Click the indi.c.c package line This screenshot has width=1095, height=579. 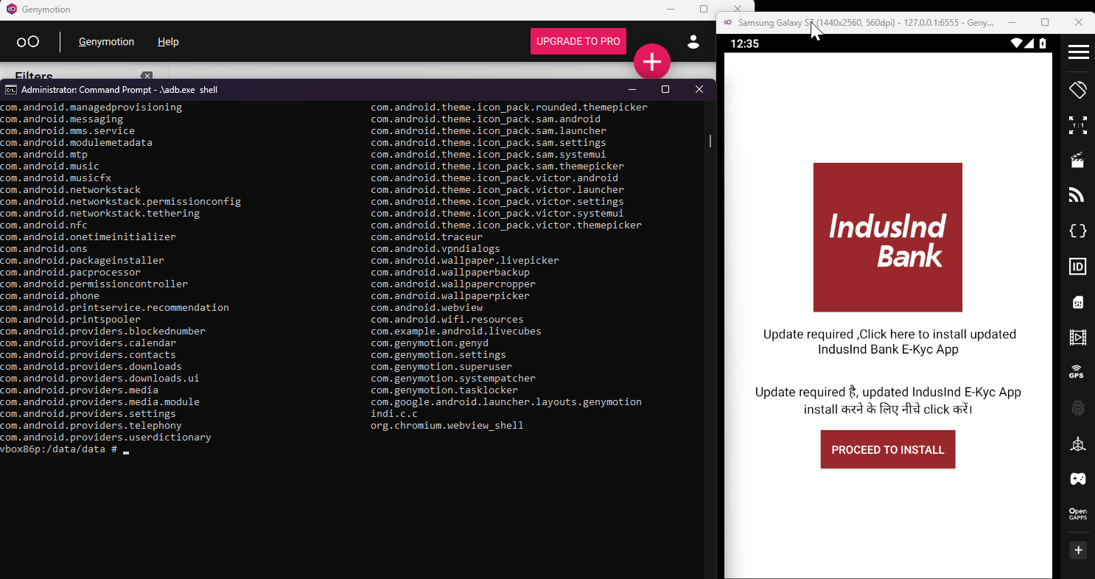(394, 414)
